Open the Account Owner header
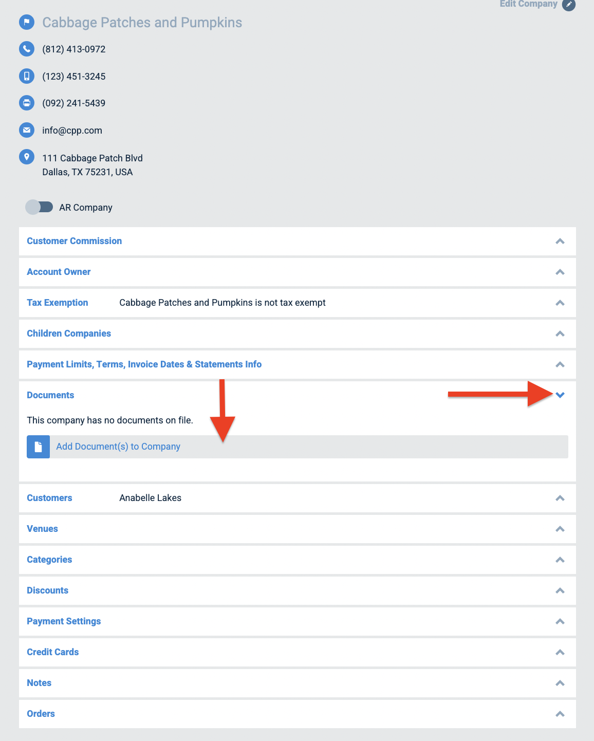The height and width of the screenshot is (741, 594). pyautogui.click(x=59, y=272)
